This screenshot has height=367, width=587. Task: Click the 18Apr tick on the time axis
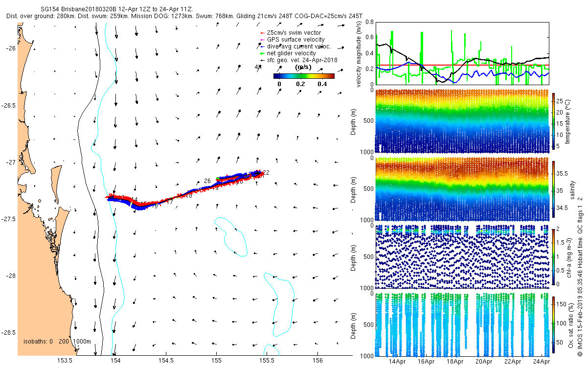point(455,362)
